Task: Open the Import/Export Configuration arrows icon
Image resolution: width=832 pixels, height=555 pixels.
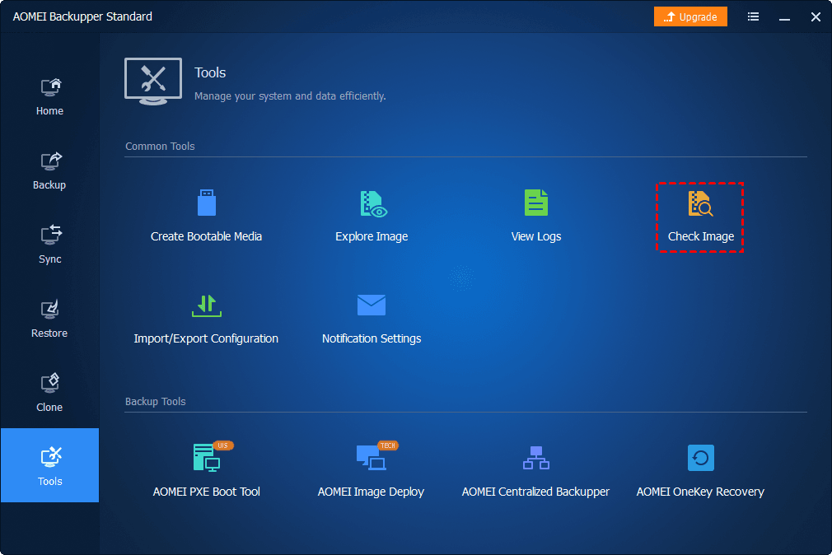Action: (x=207, y=305)
